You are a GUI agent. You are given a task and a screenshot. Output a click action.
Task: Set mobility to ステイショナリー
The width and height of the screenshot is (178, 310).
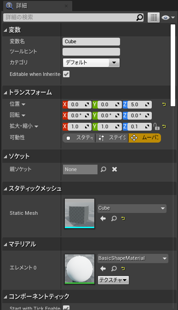[112, 138]
